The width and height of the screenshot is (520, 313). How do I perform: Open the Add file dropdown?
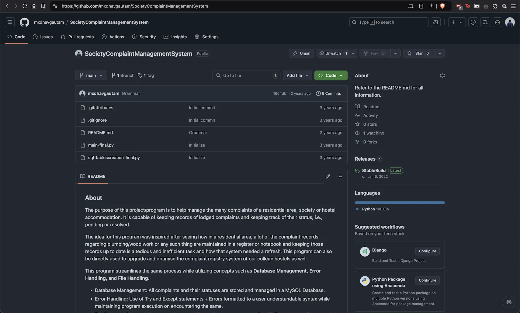(297, 75)
